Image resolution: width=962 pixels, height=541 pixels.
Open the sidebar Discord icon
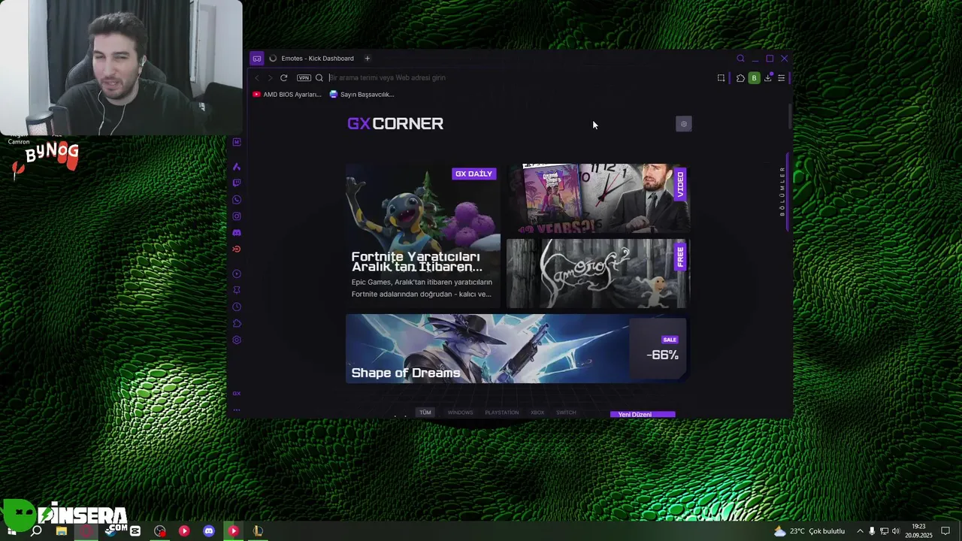pyautogui.click(x=237, y=233)
